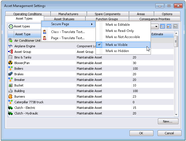186x141 pixels.
Task: Open the view dropdown arrow beside list icons
Action: coord(156,27)
